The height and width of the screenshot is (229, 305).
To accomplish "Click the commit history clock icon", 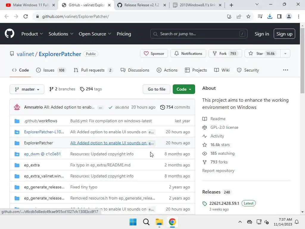I will point(162,107).
